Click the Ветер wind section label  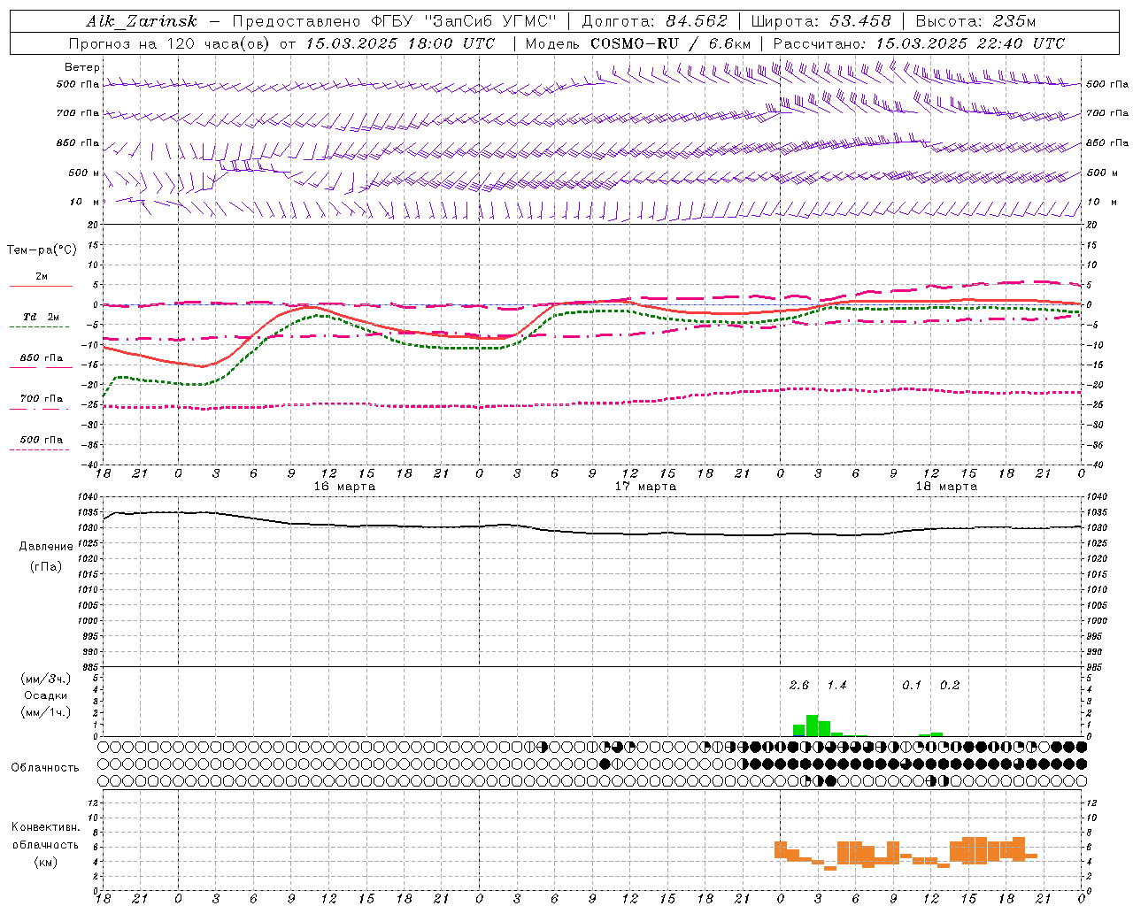point(82,67)
